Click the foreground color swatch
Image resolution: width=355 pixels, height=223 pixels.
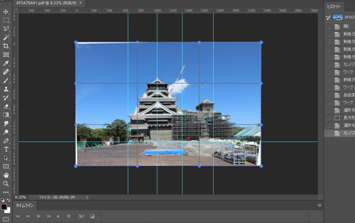click(x=4, y=207)
